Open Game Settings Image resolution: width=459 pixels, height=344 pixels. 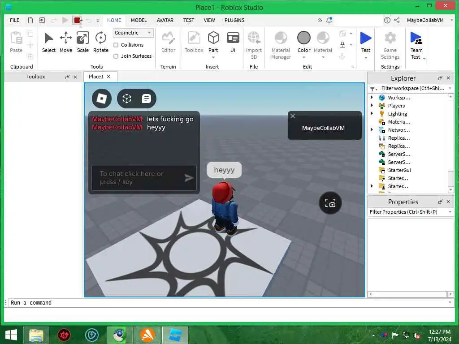tap(390, 45)
